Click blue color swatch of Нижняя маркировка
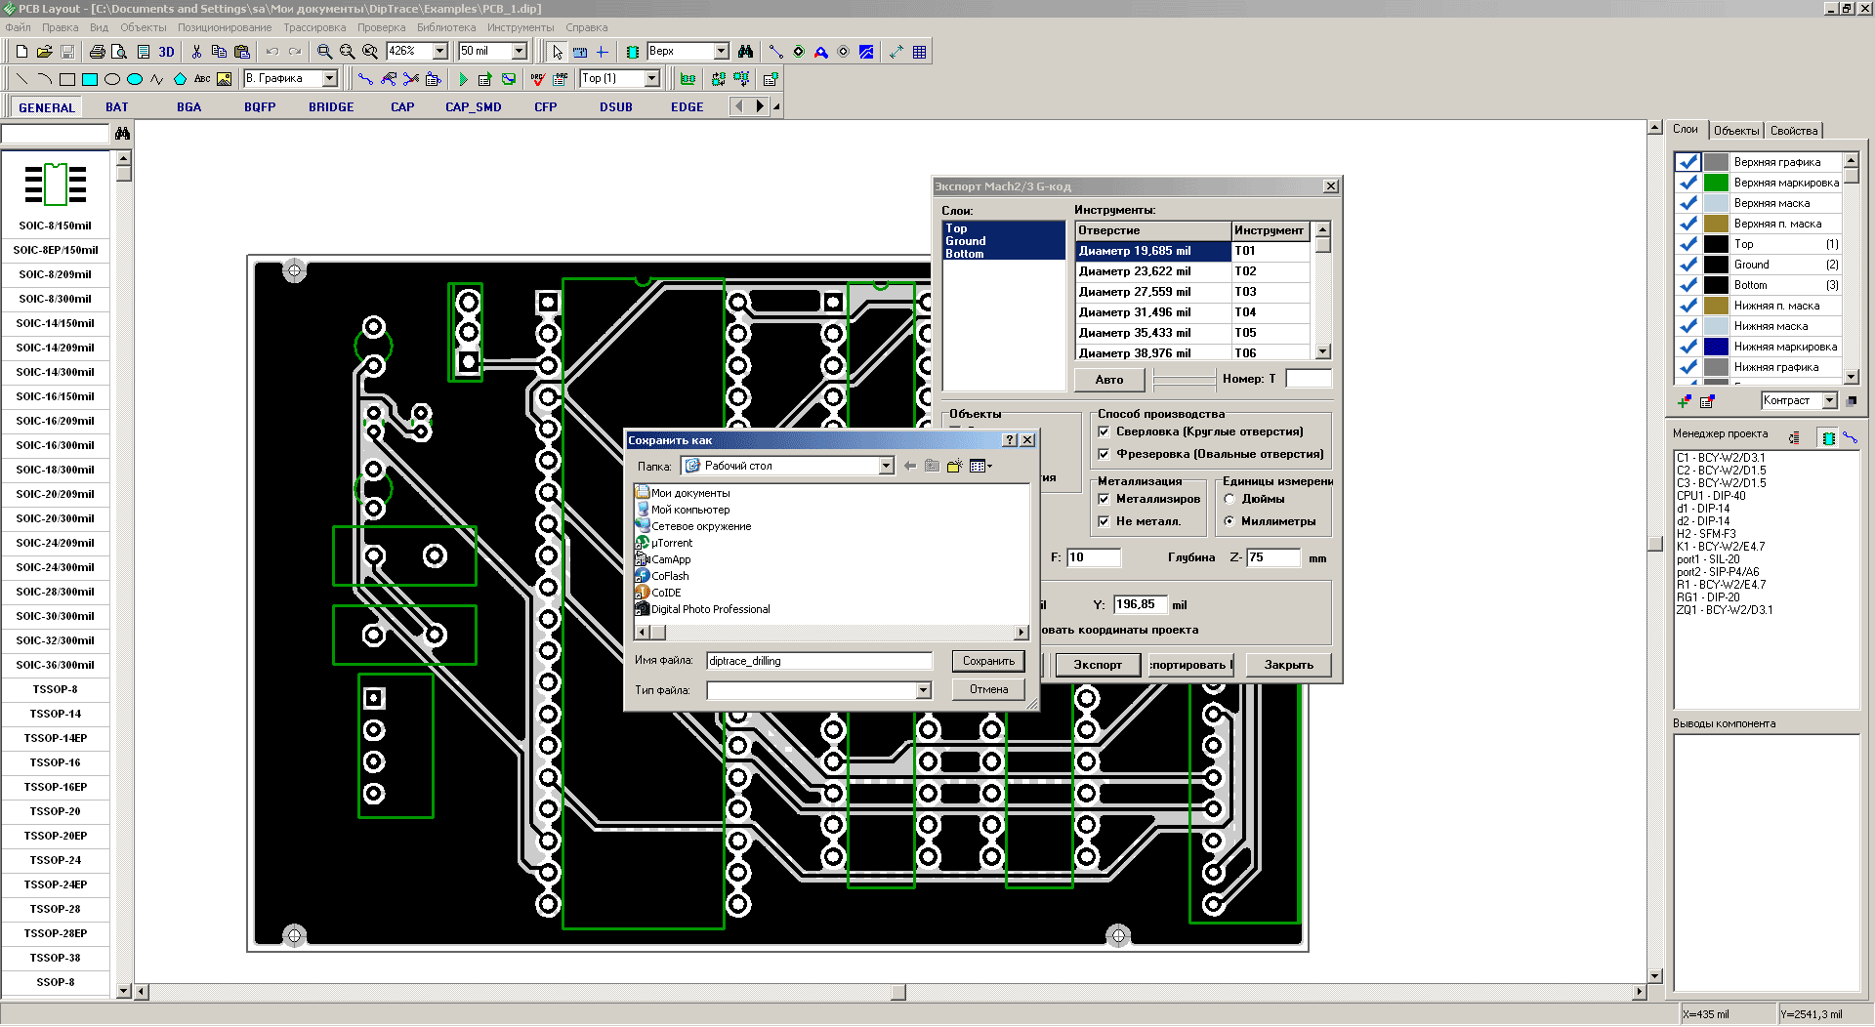 (1716, 347)
